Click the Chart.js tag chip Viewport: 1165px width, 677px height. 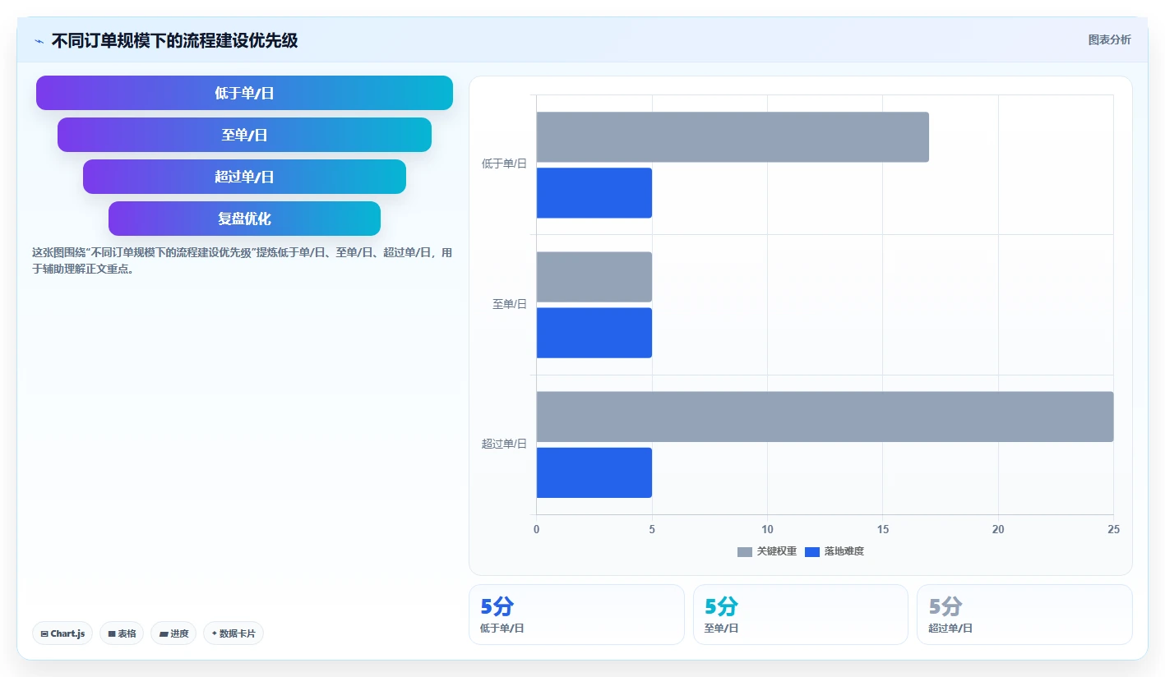click(x=62, y=633)
